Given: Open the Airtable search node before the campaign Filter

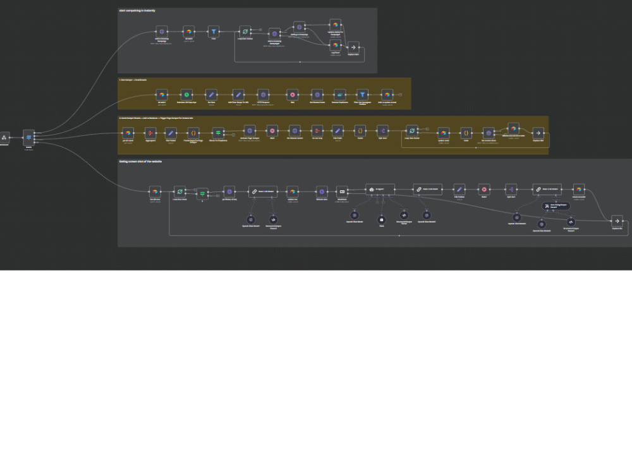Looking at the screenshot, I should 188,32.
